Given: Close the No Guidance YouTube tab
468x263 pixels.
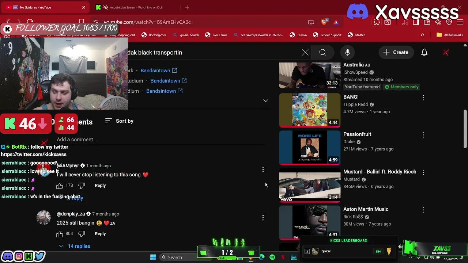Looking at the screenshot, I should [x=83, y=7].
